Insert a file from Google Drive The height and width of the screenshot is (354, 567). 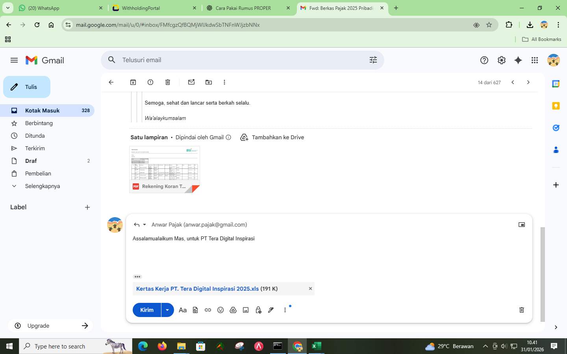pos(233,310)
